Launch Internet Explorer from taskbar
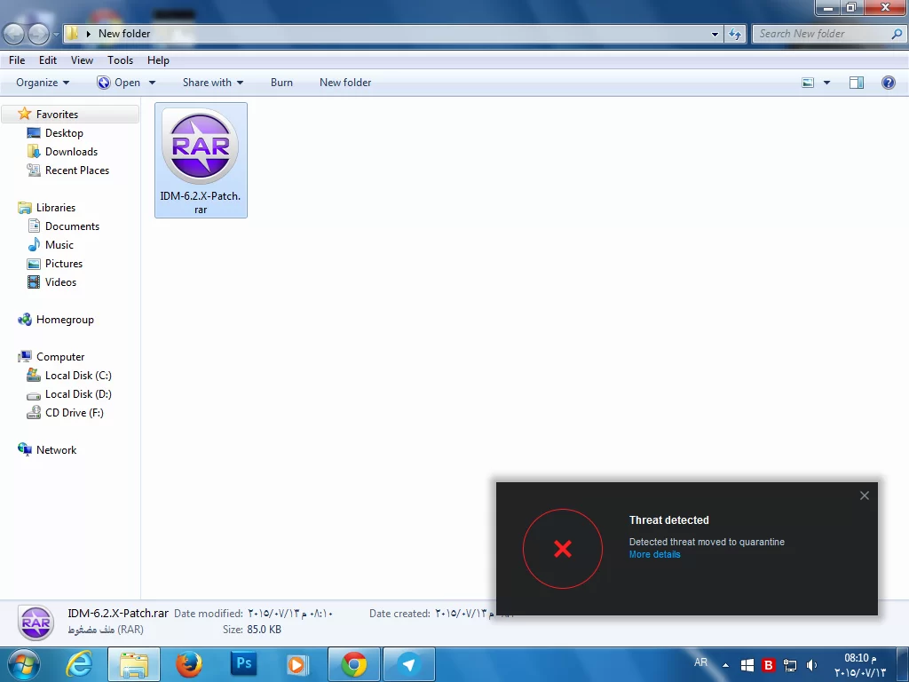 click(x=79, y=664)
